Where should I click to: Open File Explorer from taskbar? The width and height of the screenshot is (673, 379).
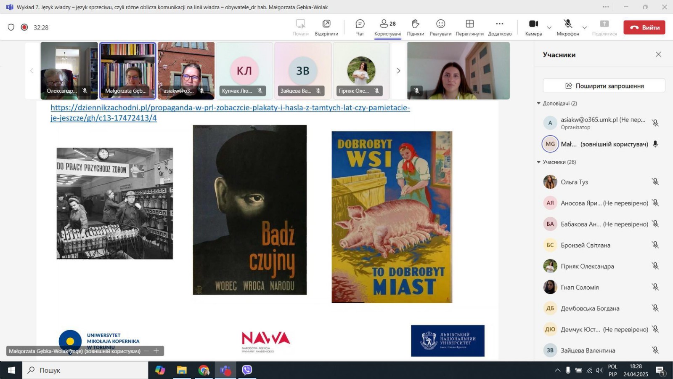click(182, 370)
